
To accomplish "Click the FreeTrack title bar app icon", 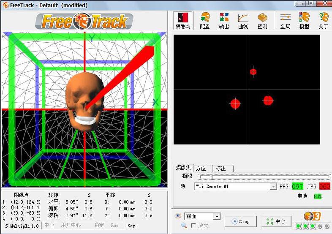I will coord(5,5).
